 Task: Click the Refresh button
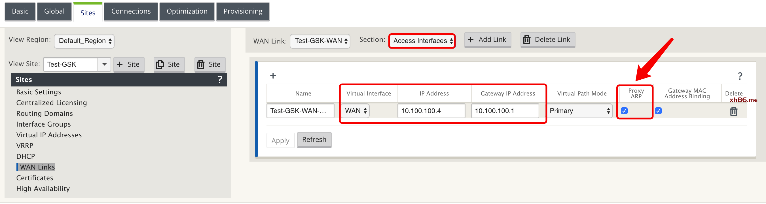coord(314,140)
